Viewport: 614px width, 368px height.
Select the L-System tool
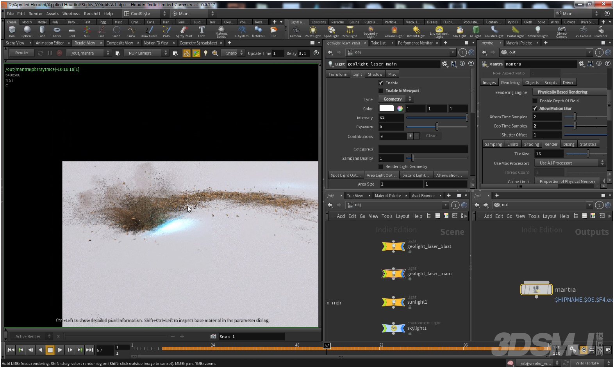[242, 32]
